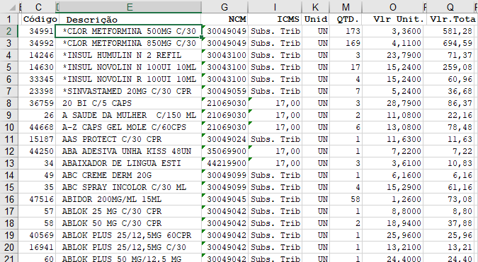The width and height of the screenshot is (478, 262).
Task: Select column C header
Action: coord(38,7)
